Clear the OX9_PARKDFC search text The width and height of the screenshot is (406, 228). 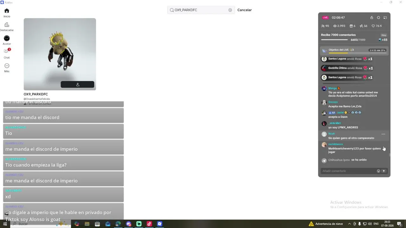pos(230,10)
